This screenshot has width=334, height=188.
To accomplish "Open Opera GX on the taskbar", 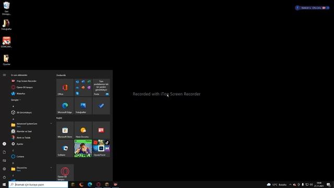I will (99, 184).
